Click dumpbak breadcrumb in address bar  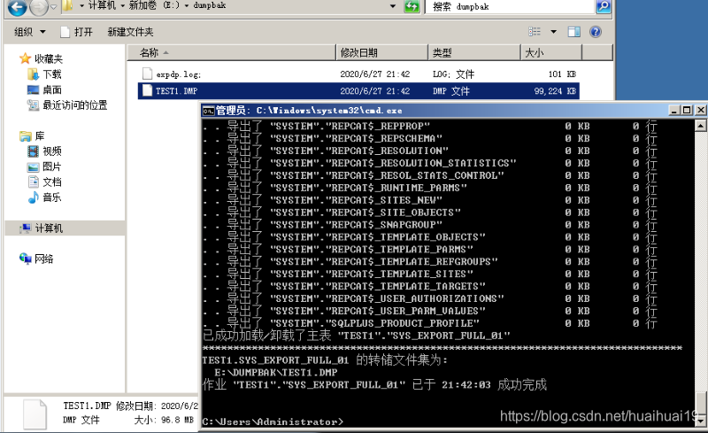pyautogui.click(x=210, y=5)
